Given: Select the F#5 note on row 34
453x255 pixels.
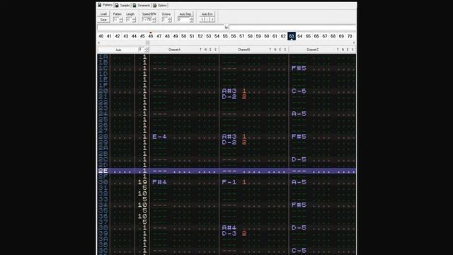Looking at the screenshot, I should (x=299, y=205).
